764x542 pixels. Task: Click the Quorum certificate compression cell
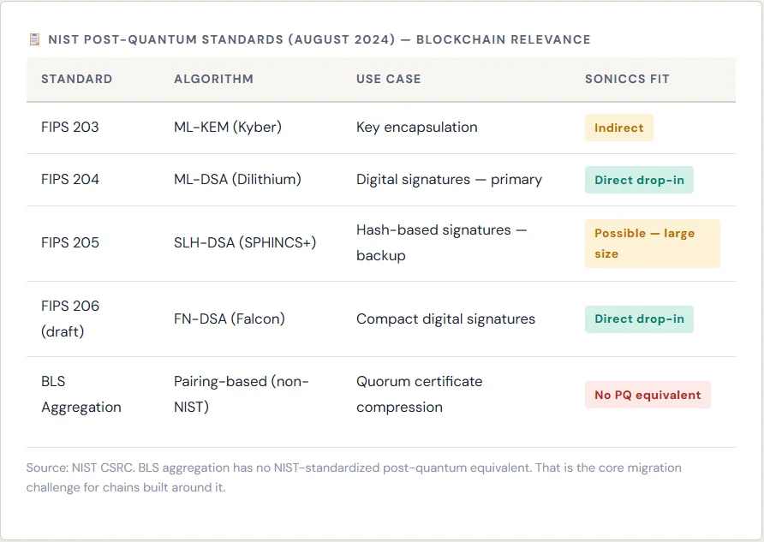point(419,394)
